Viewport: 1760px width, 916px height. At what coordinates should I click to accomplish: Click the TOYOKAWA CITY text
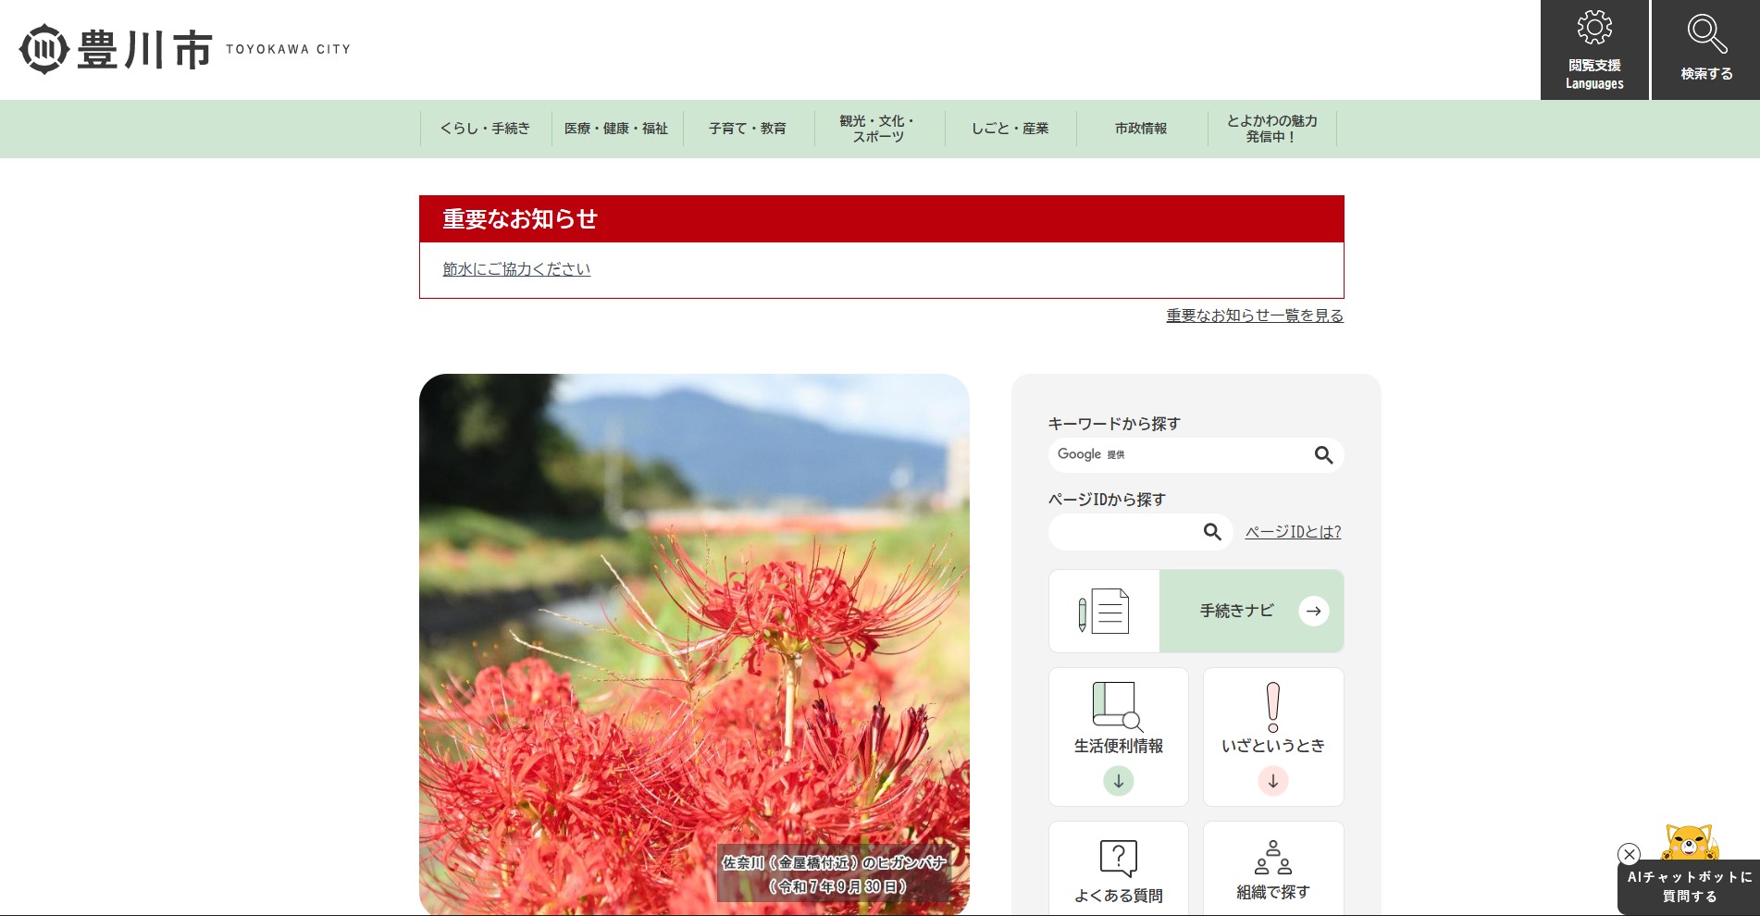tap(289, 49)
